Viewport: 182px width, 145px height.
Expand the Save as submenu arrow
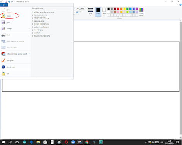coord(29,28)
